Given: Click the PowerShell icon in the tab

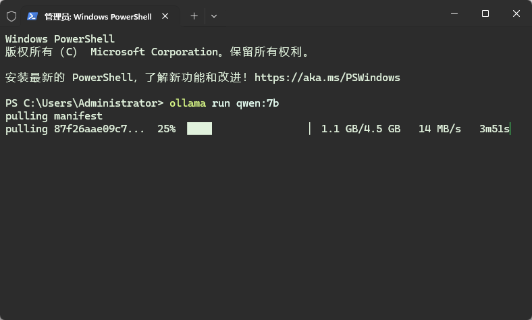Looking at the screenshot, I should tap(32, 16).
